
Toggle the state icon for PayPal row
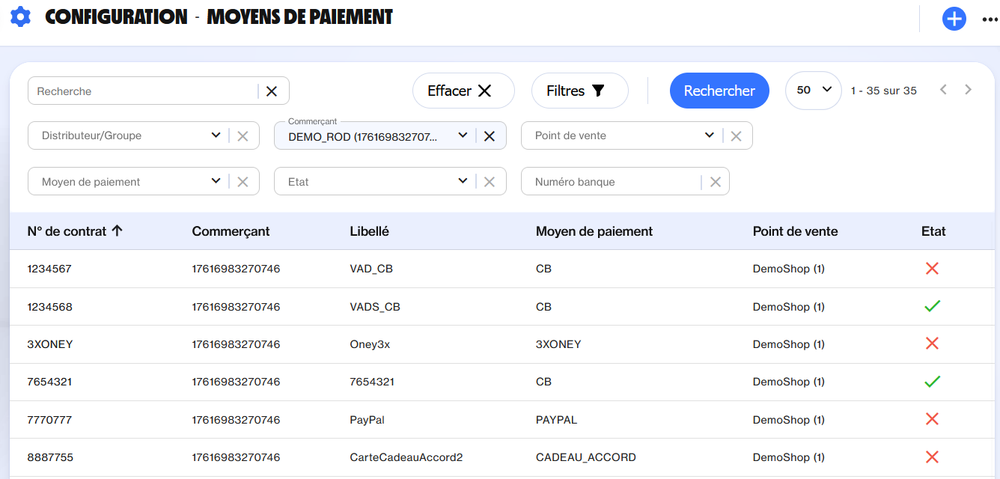click(x=932, y=419)
